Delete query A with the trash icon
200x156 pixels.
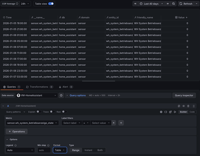tap(188, 106)
